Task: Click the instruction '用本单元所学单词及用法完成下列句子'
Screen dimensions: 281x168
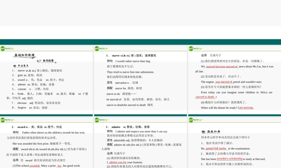Action: (225, 137)
